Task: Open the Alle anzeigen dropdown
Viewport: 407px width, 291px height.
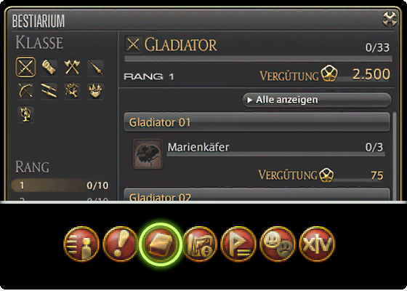Action: pos(317,100)
